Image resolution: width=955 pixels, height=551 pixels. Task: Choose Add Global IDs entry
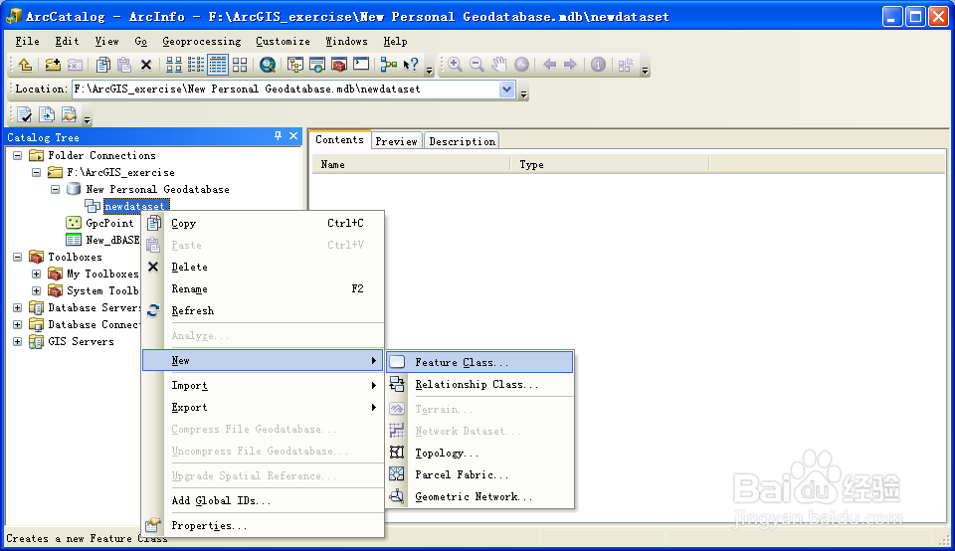pyautogui.click(x=263, y=500)
